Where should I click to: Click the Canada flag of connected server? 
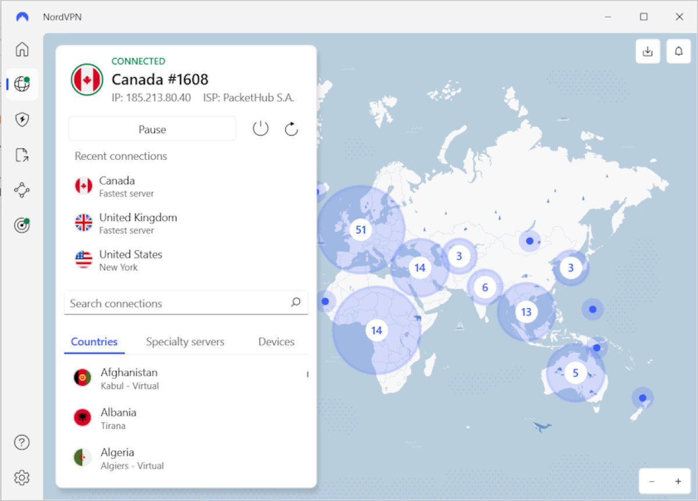87,80
